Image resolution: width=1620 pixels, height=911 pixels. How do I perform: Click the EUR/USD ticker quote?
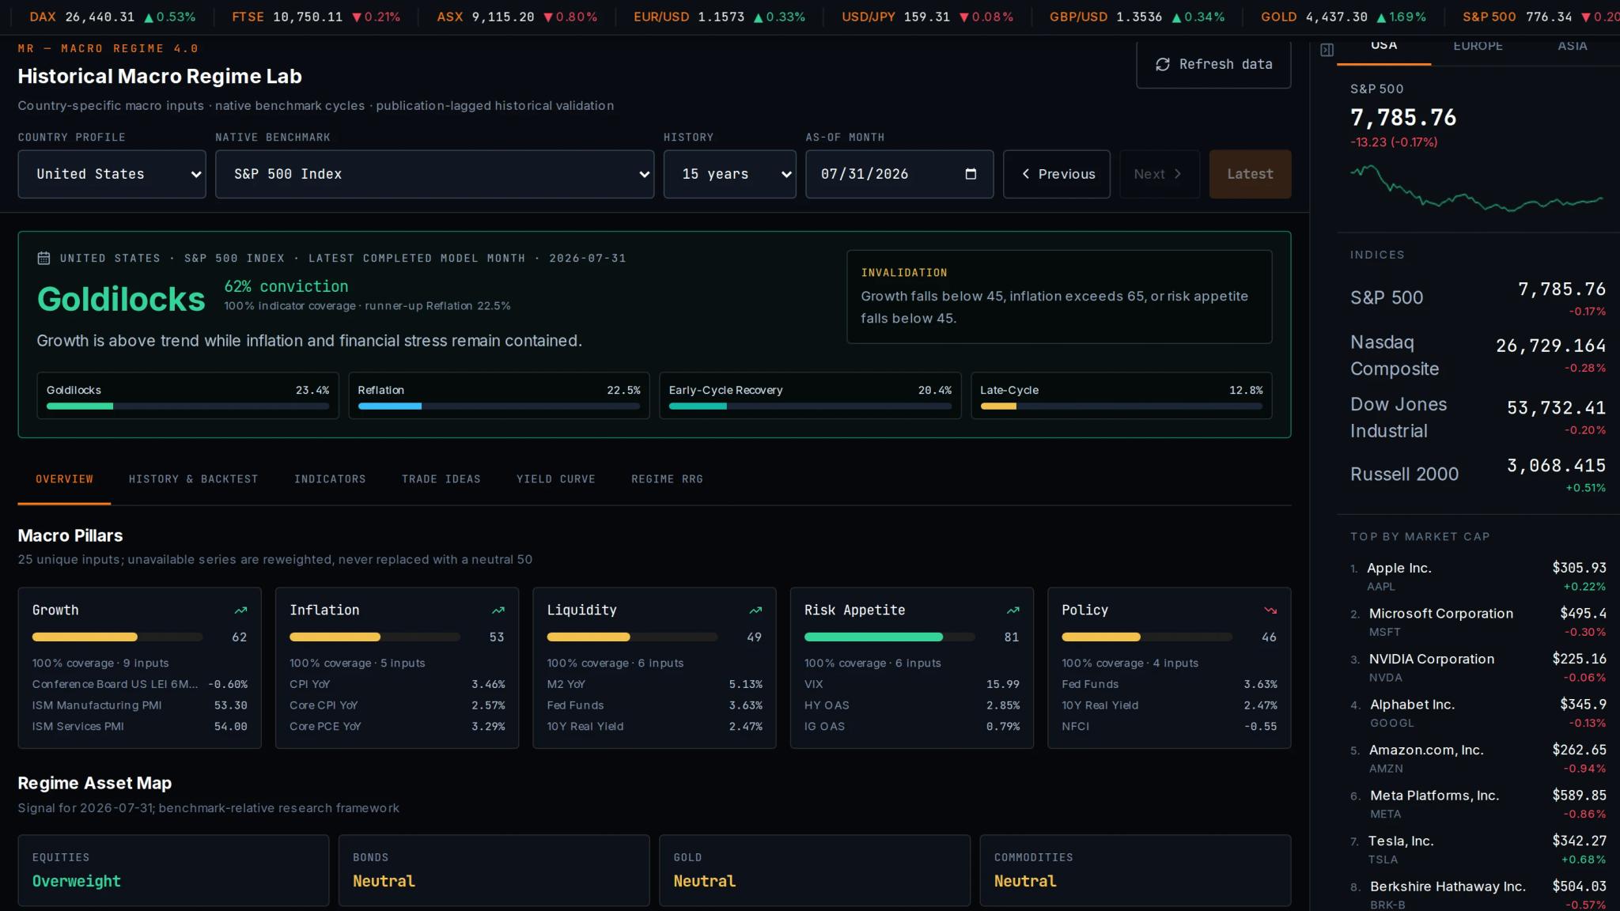pos(719,17)
